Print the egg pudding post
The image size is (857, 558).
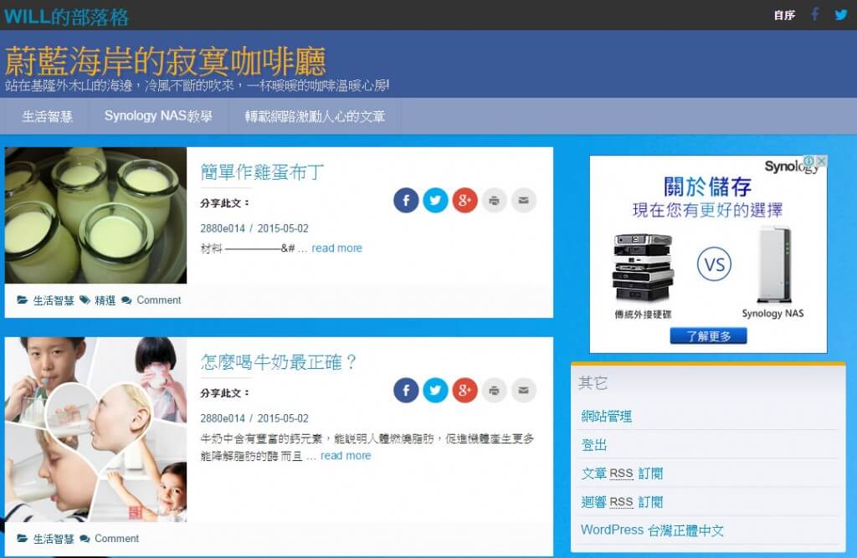pos(495,201)
